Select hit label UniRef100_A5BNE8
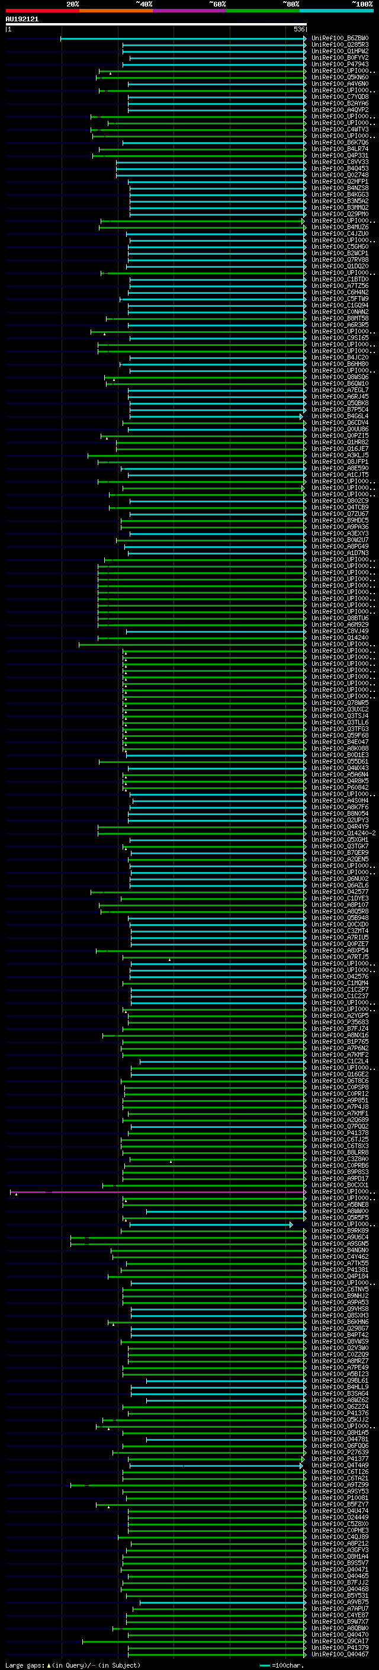This screenshot has height=1670, width=379. tap(340, 1204)
